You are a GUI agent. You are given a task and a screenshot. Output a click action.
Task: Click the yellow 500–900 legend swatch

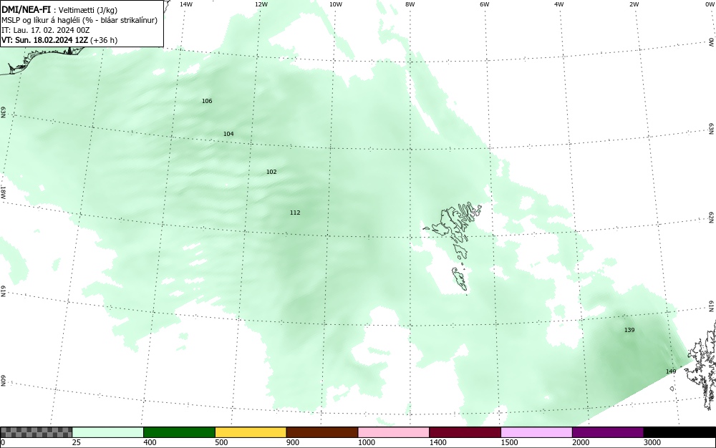(251, 432)
